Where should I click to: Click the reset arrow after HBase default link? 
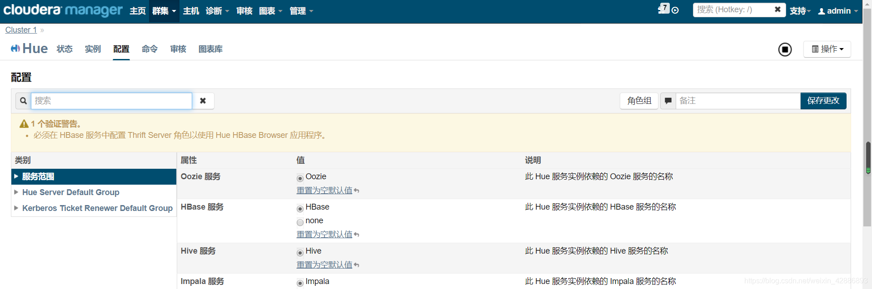pos(357,235)
